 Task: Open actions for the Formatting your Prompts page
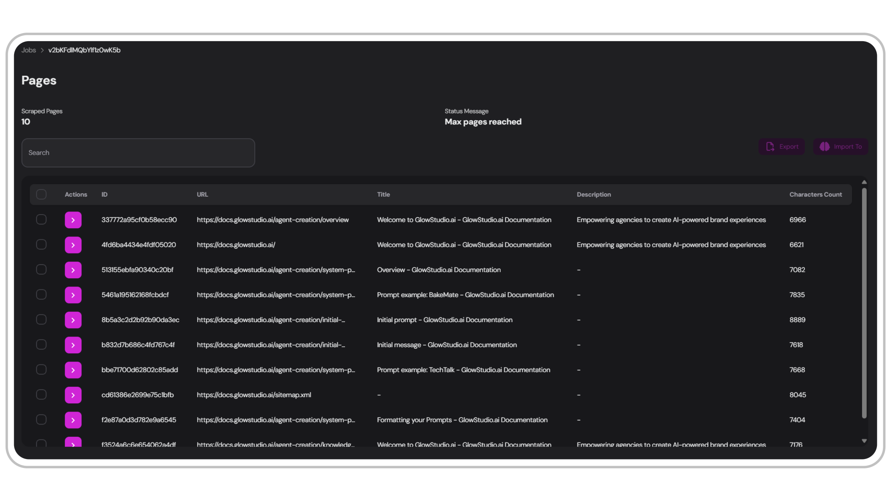pyautogui.click(x=73, y=420)
